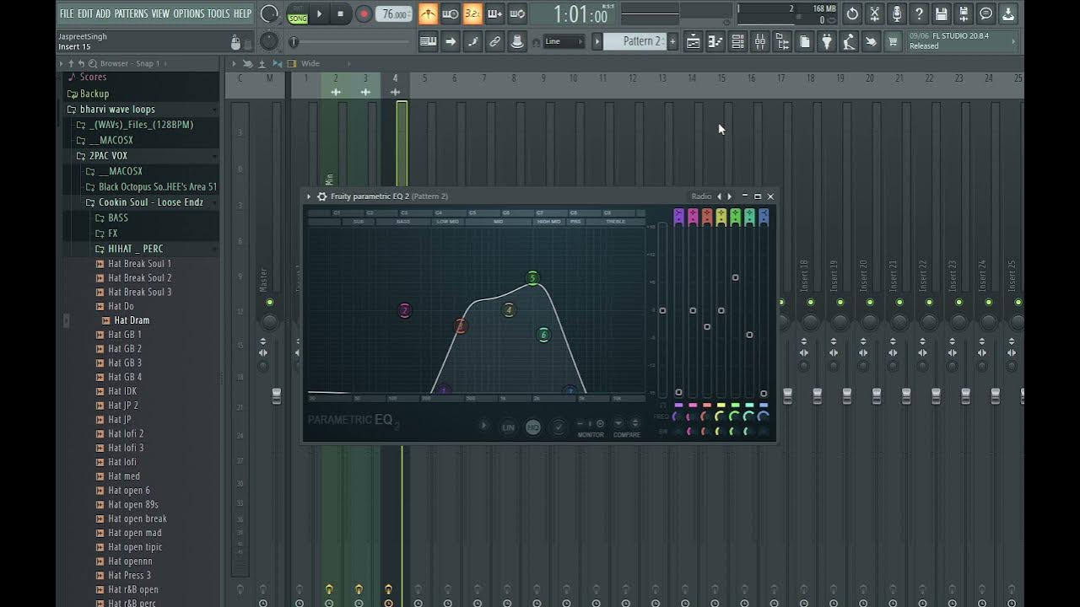Screen dimensions: 1080x607
Task: Toggle typing keyboard to piano icon
Action: (x=429, y=41)
